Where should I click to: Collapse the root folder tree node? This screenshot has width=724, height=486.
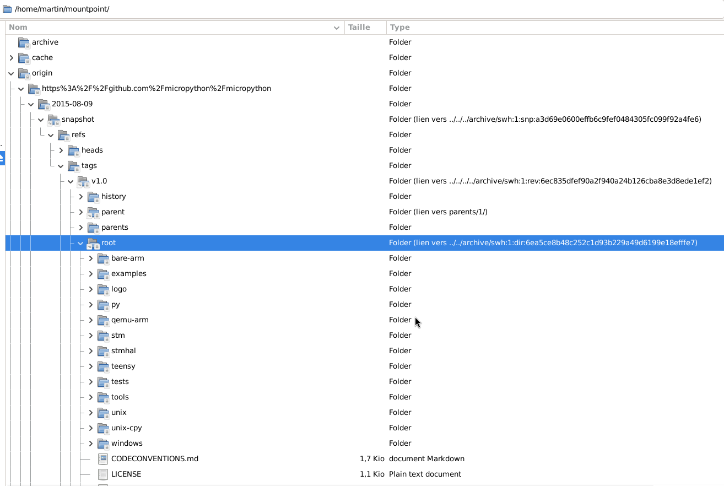[x=80, y=243]
